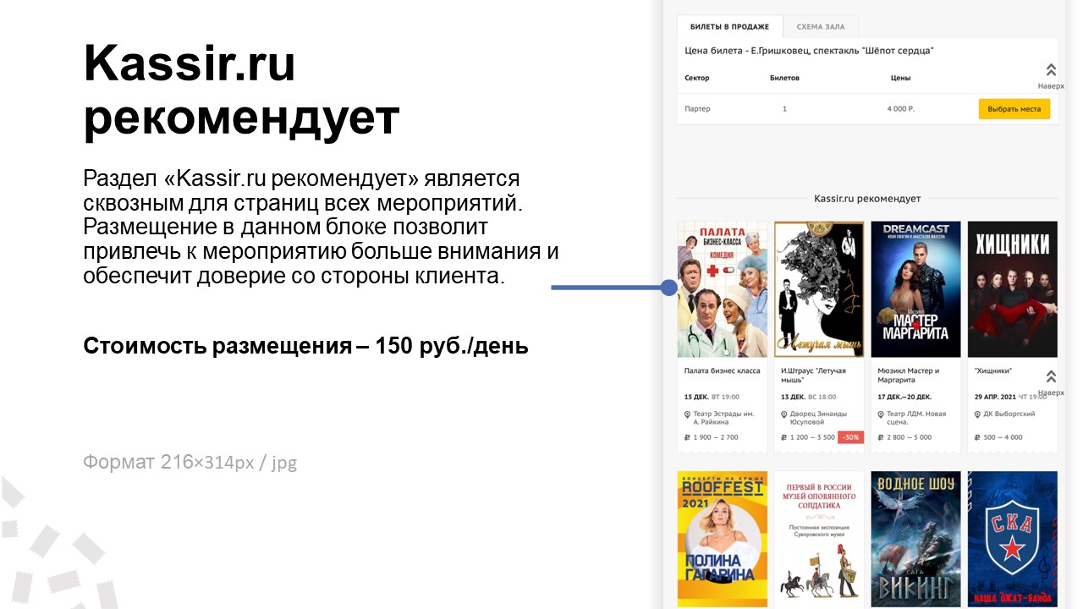The height and width of the screenshot is (609, 1083).
Task: Click the «Kassir.ru рекомендует» section label on the page
Action: click(x=867, y=199)
